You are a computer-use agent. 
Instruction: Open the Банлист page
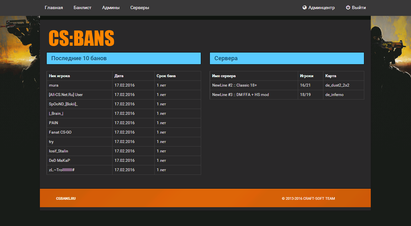(x=82, y=7)
